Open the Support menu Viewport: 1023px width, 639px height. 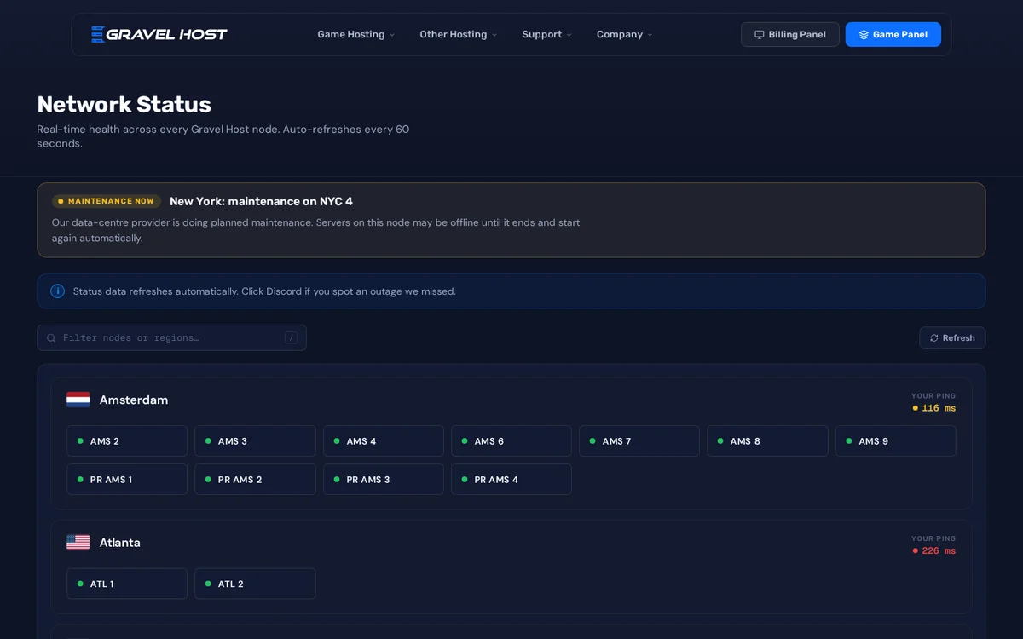(x=547, y=34)
